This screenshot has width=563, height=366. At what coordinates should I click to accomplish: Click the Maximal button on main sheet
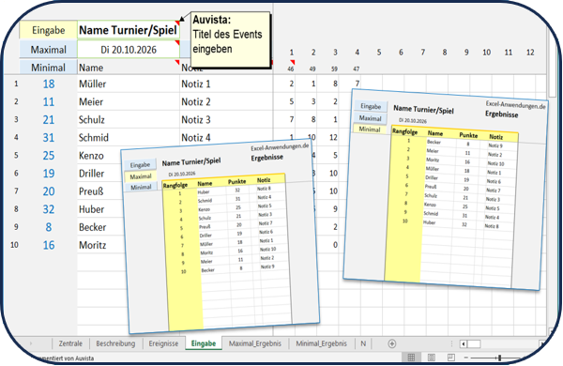pyautogui.click(x=48, y=49)
